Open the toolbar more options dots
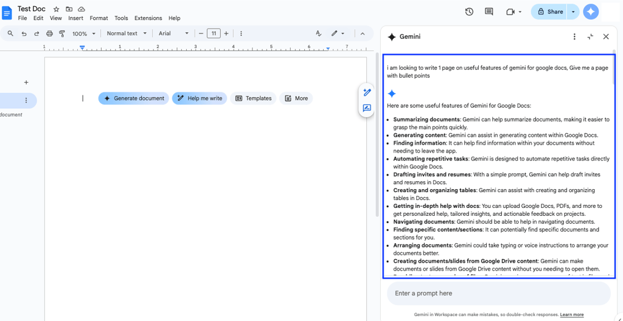 (241, 34)
